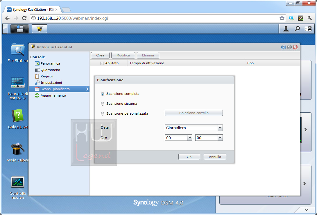Close the Synology RackStation tab
Screen dimensions: 317x215
click(x=56, y=10)
